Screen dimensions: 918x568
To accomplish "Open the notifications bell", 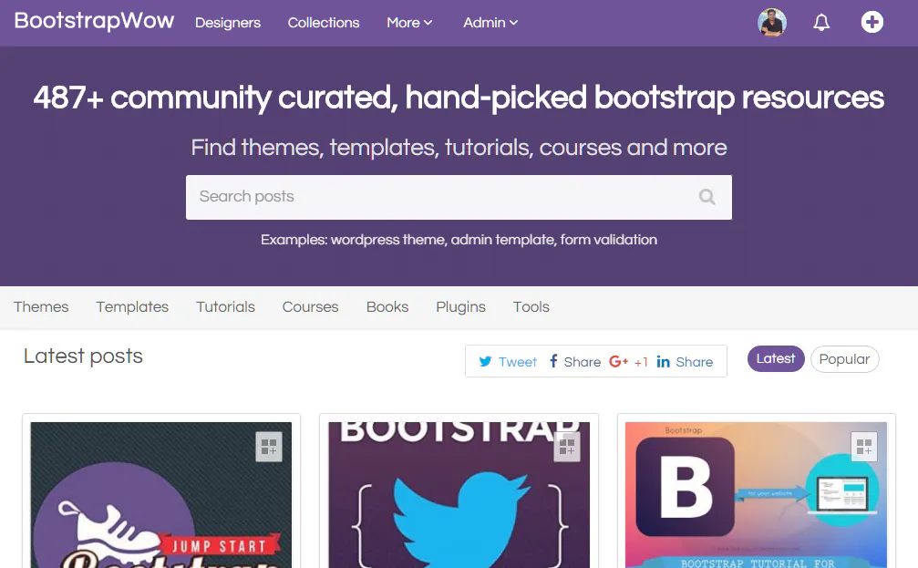I will [x=821, y=22].
